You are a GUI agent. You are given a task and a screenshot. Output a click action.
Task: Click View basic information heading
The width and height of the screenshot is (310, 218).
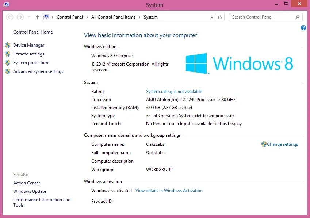pos(141,35)
